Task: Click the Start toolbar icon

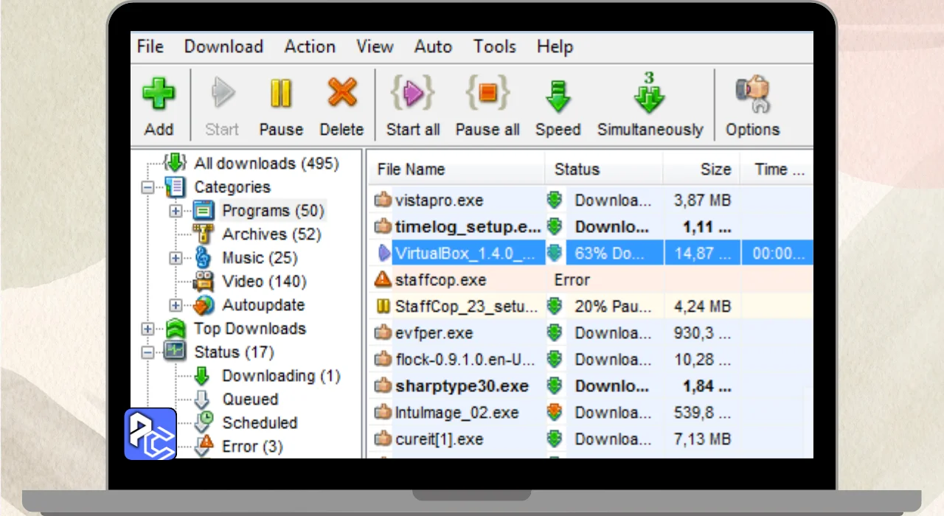Action: (222, 94)
